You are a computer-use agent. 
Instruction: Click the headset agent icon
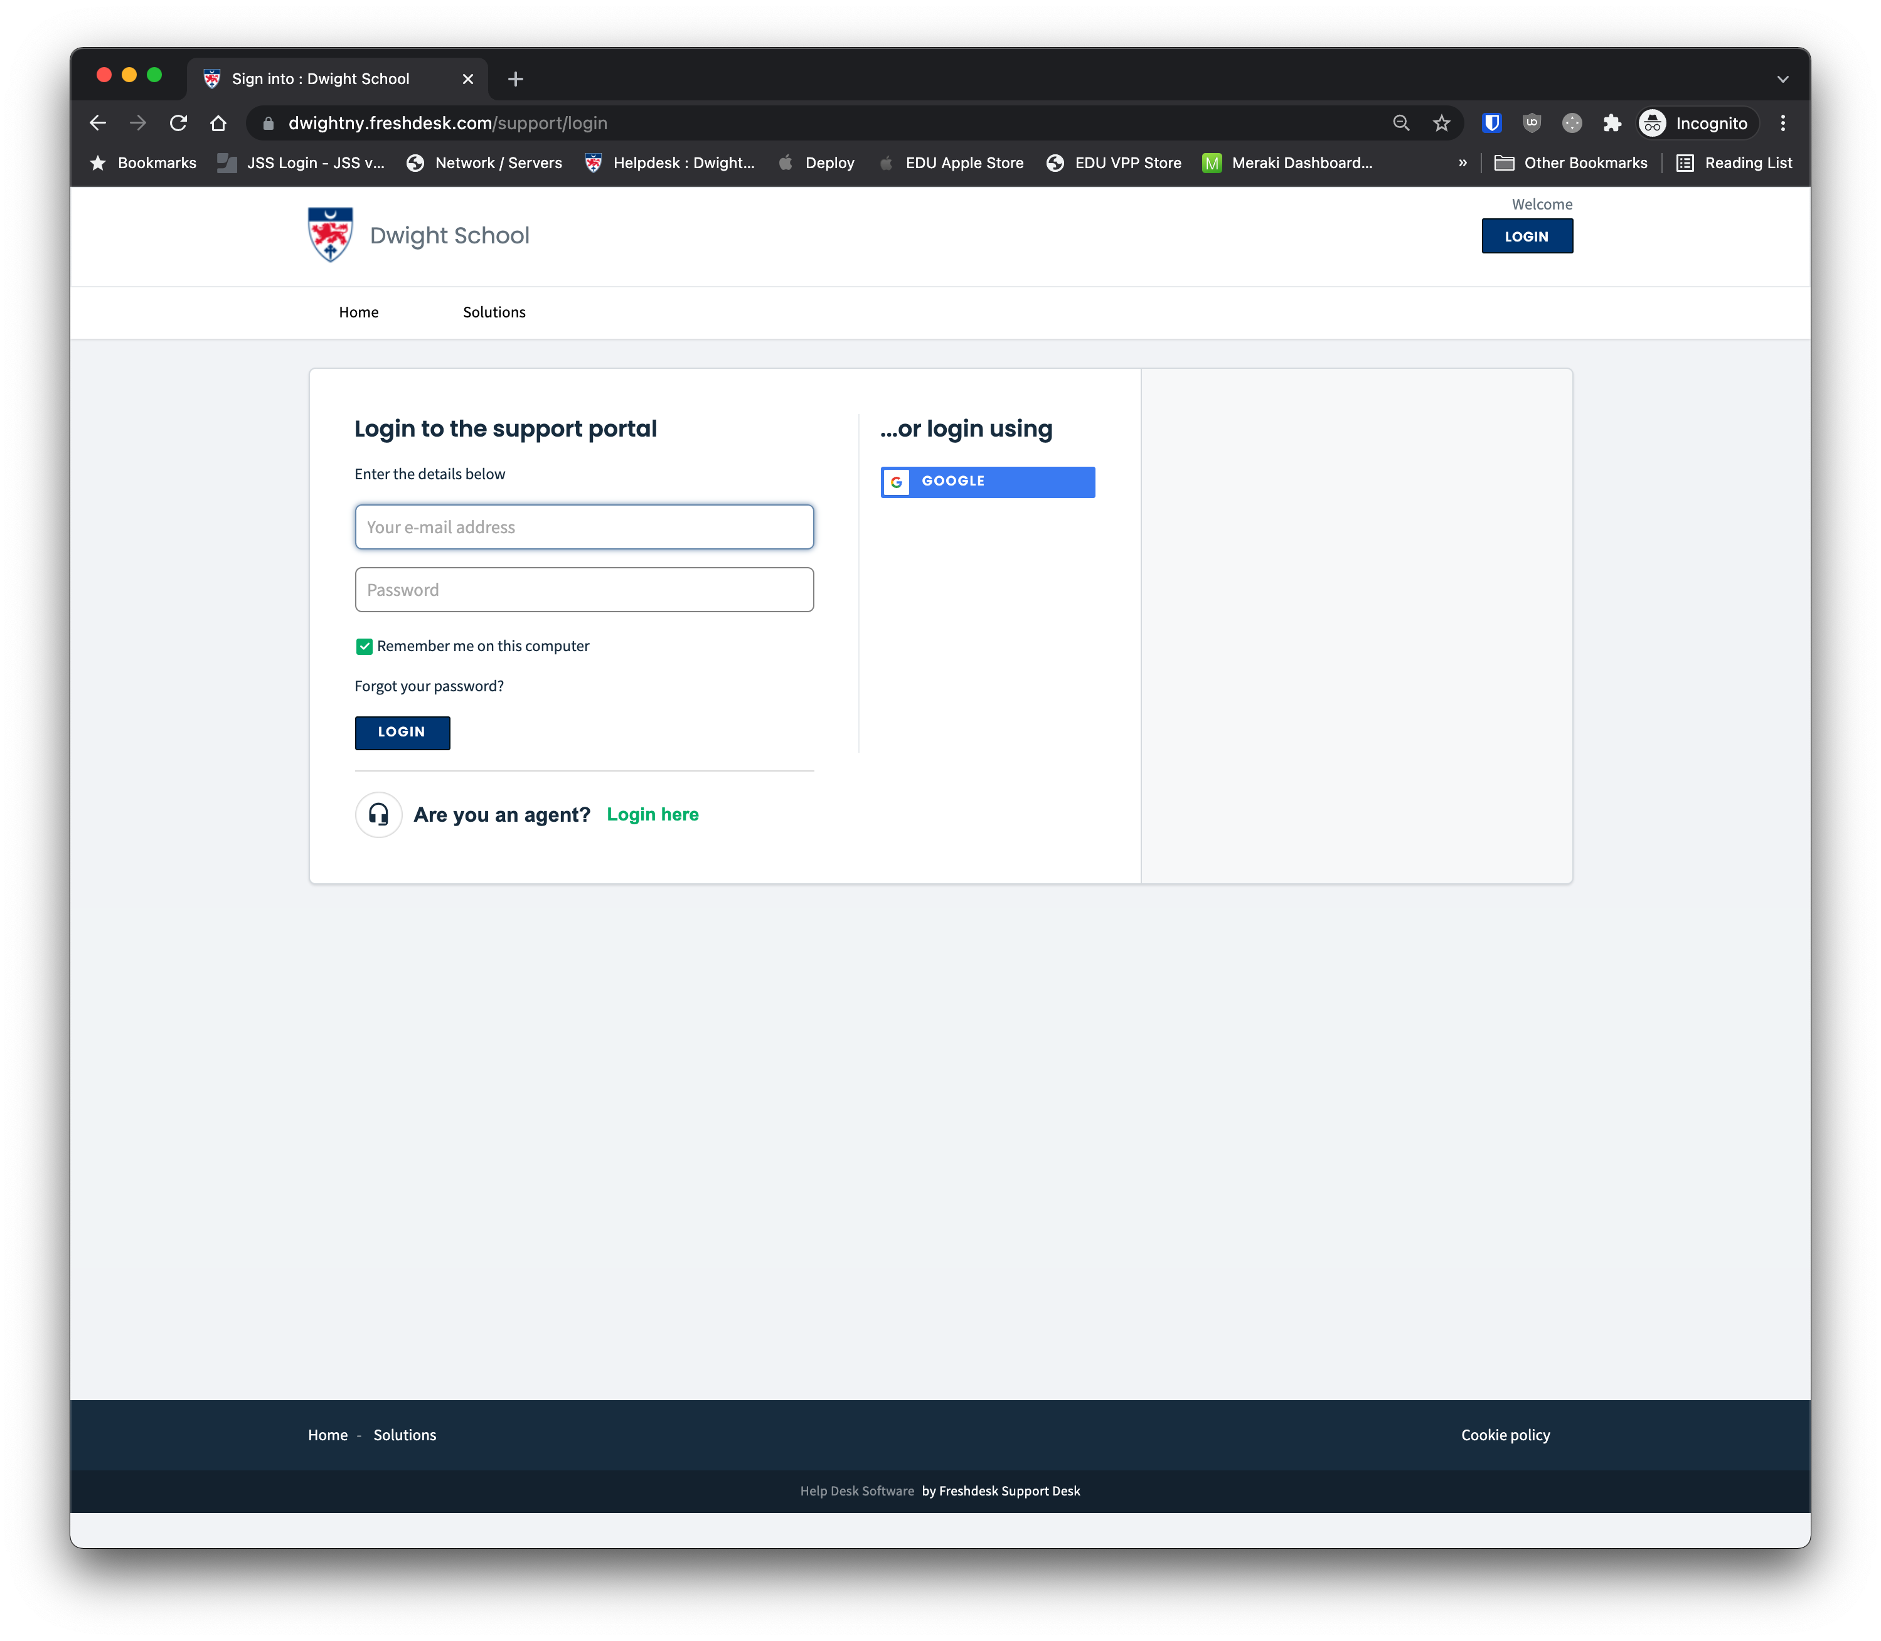(x=378, y=814)
